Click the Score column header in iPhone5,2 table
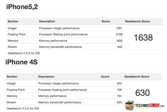The width and height of the screenshot is (167, 112). 106,21
